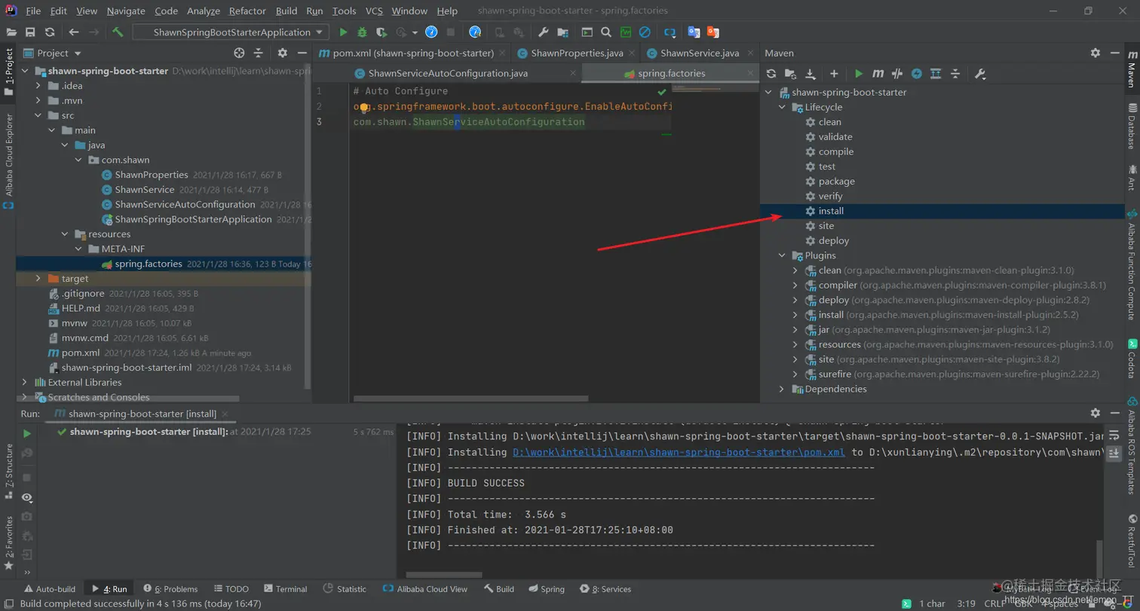1140x611 pixels.
Task: Click the Execute Maven Goal icon
Action: point(878,74)
